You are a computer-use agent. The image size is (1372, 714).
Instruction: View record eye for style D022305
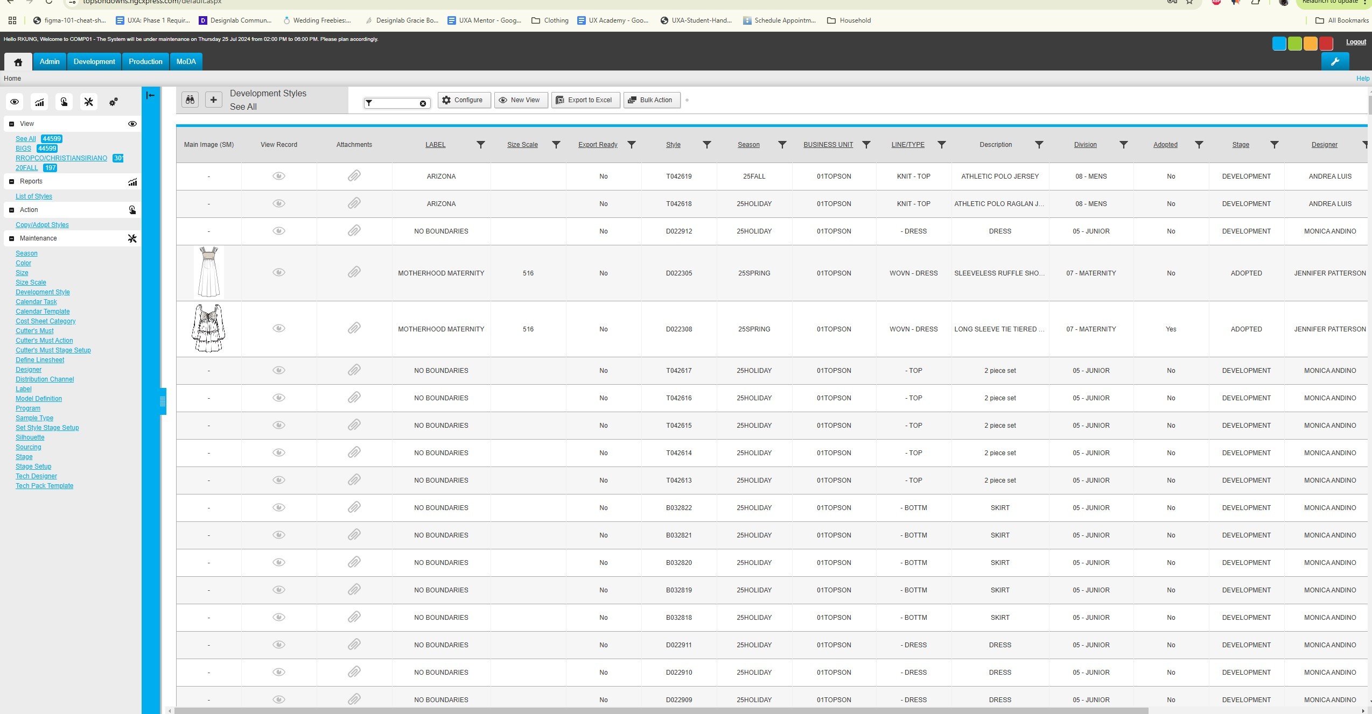click(x=278, y=273)
